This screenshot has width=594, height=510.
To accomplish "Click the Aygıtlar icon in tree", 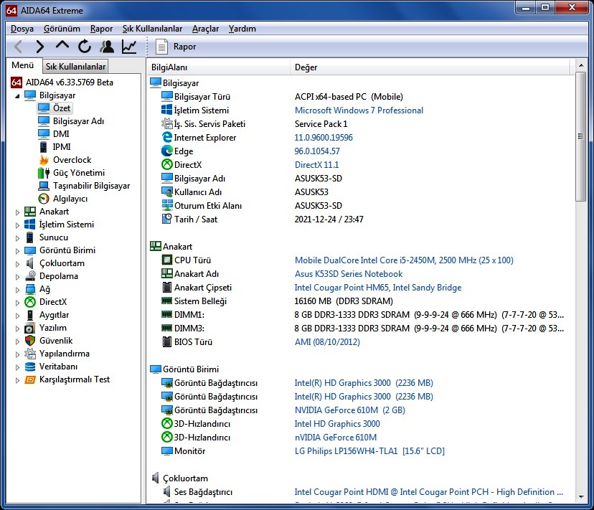I will (30, 315).
